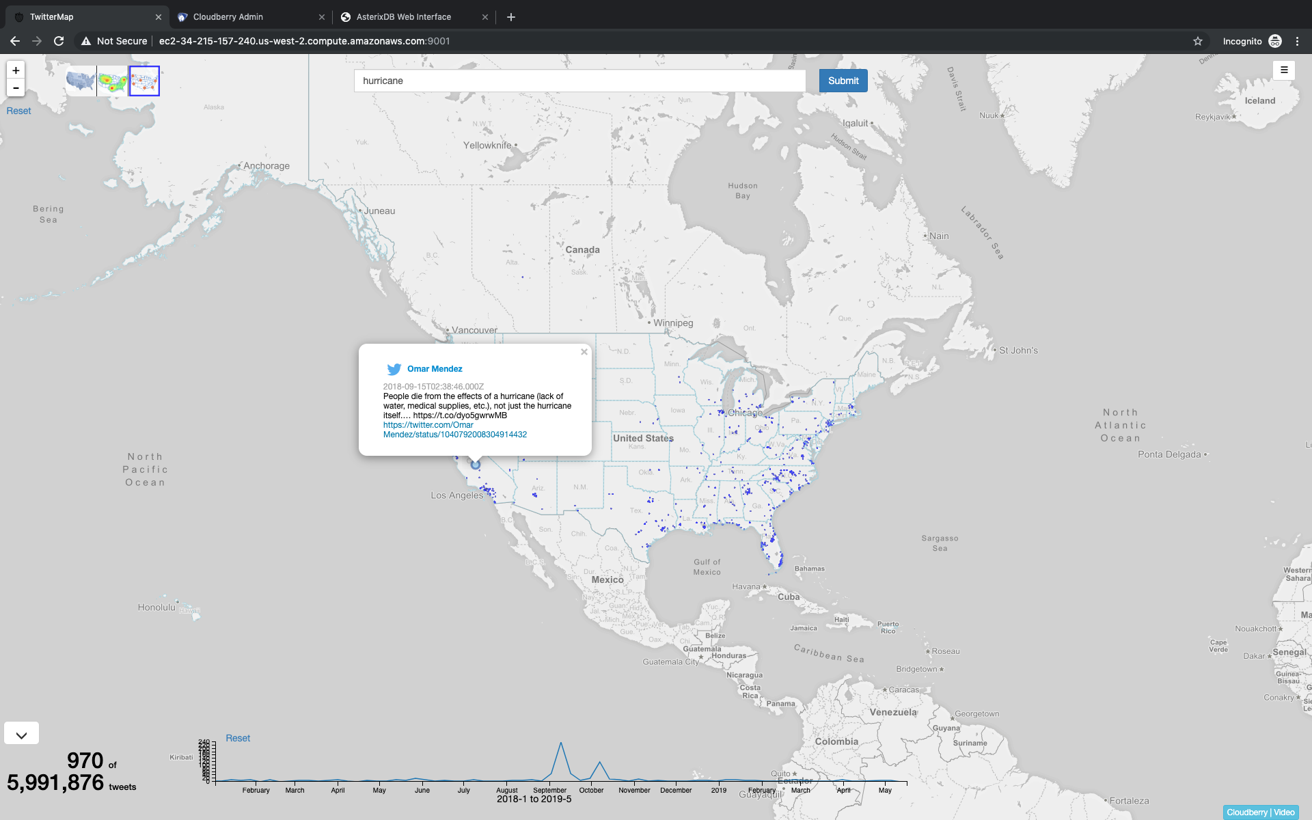Open a new tab with the plus button
This screenshot has width=1312, height=820.
(x=511, y=16)
